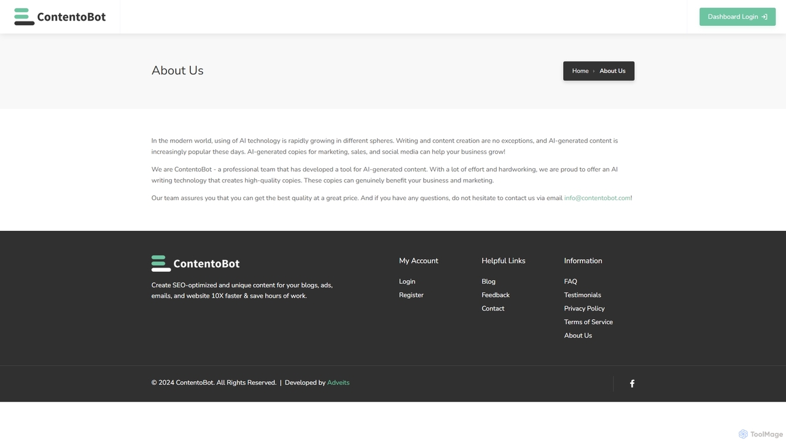Click the footer tagline 'Create SEO-optimized and unique content'

[242, 290]
